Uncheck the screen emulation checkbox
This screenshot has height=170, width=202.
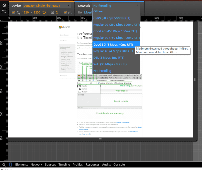point(13,12)
